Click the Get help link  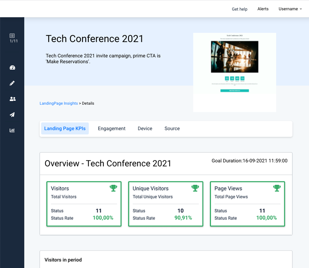[239, 9]
